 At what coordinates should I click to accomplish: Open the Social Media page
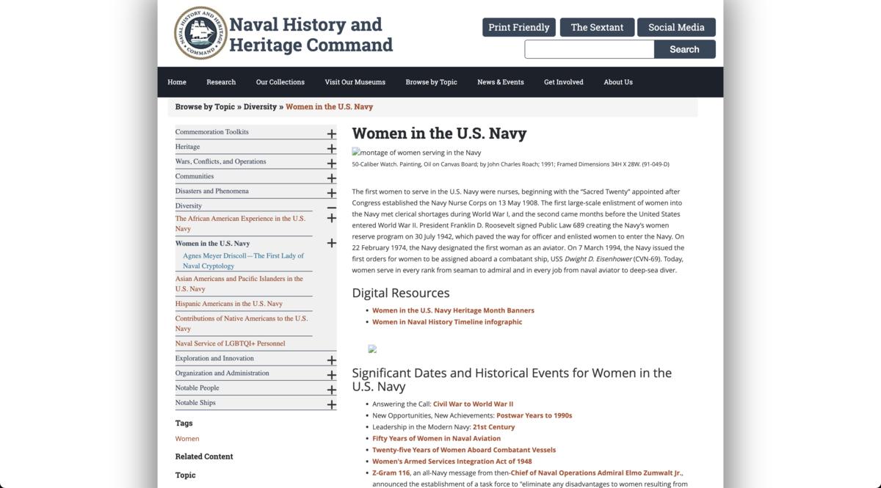tap(675, 27)
